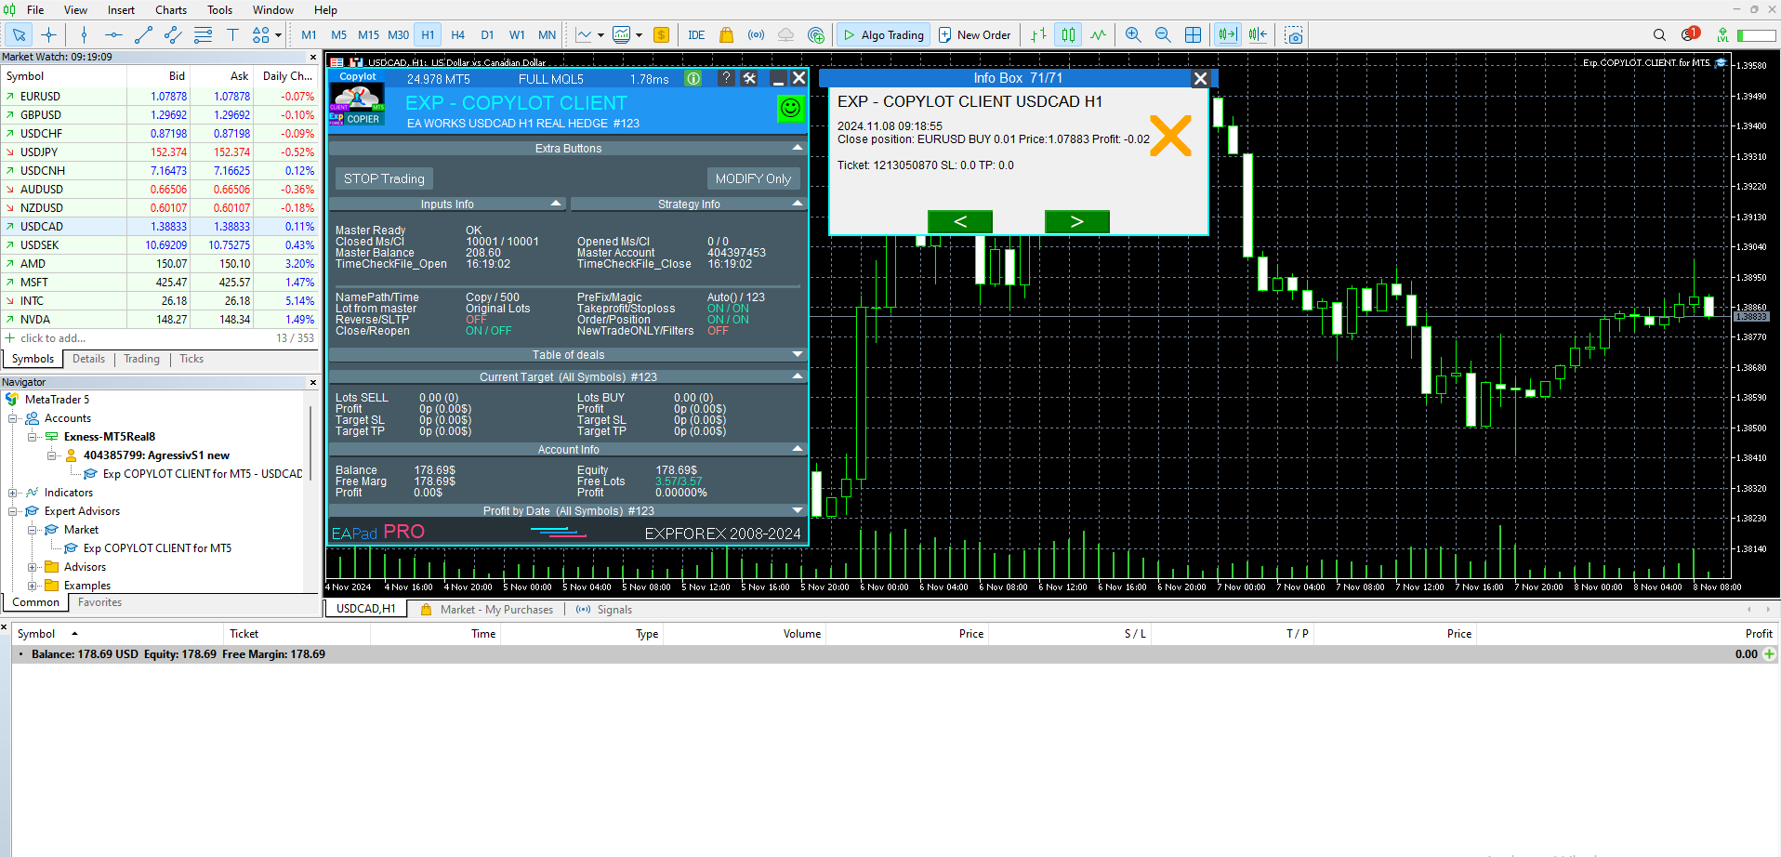The width and height of the screenshot is (1781, 857).
Task: Collapse the Extra Buttons section
Action: [798, 148]
